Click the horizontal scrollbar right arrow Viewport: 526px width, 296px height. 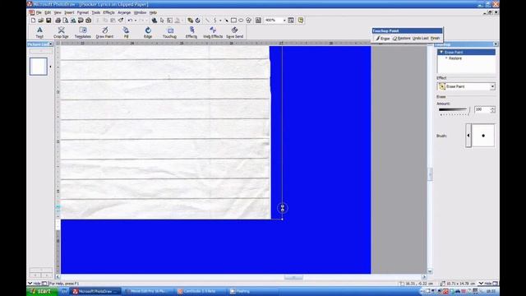(424, 277)
